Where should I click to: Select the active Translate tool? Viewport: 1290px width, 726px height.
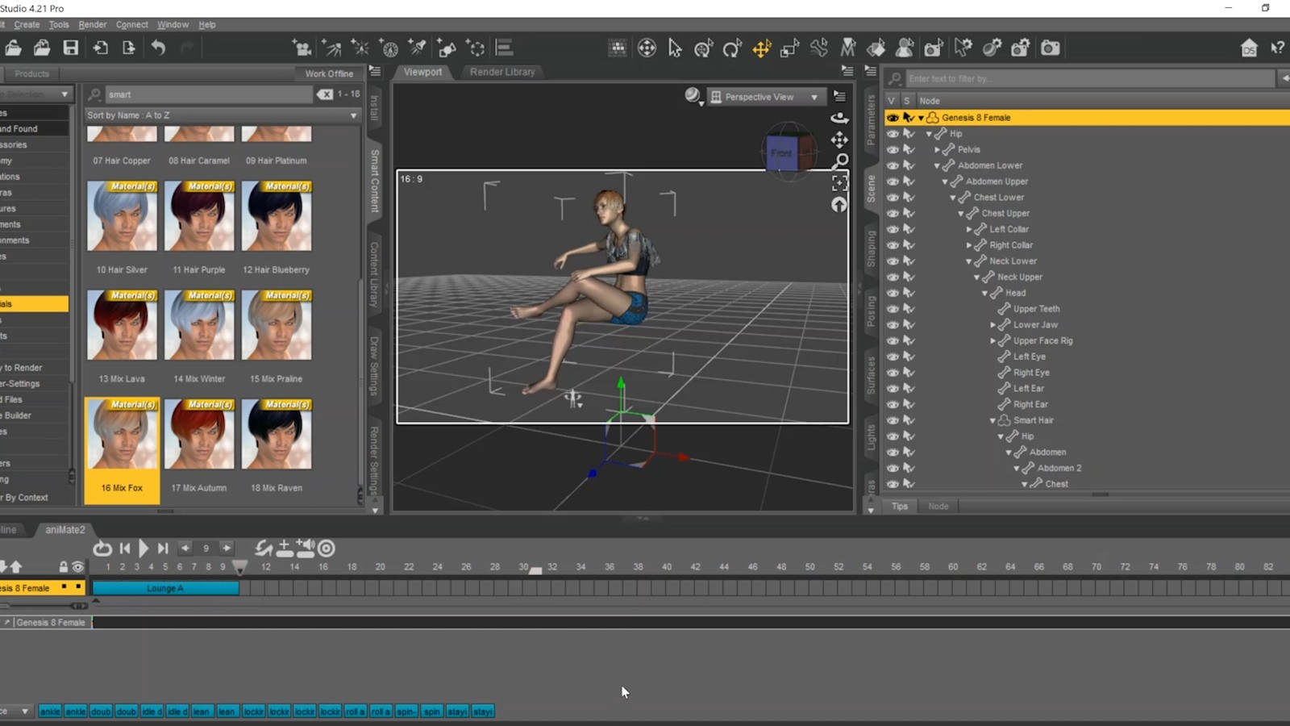click(761, 48)
